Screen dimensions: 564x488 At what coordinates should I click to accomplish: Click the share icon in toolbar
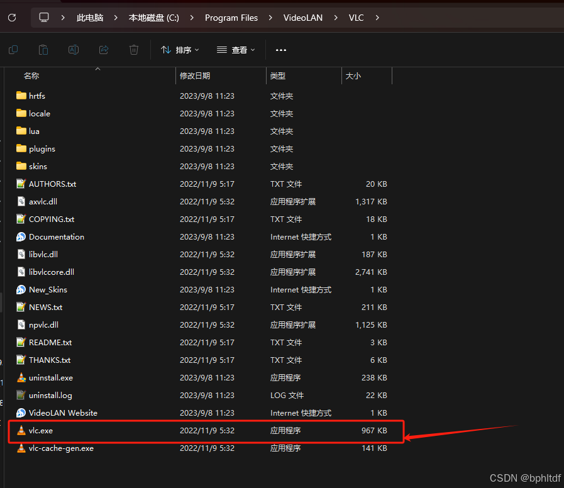click(104, 50)
